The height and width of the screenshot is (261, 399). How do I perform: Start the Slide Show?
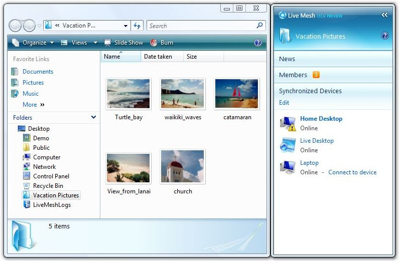(x=123, y=43)
